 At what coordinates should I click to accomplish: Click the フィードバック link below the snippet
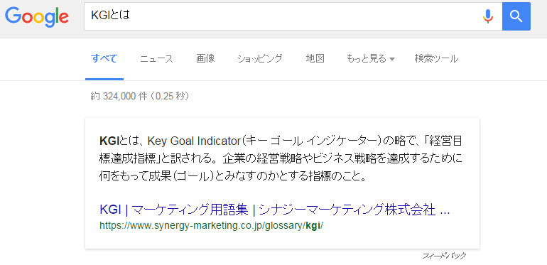[444, 256]
